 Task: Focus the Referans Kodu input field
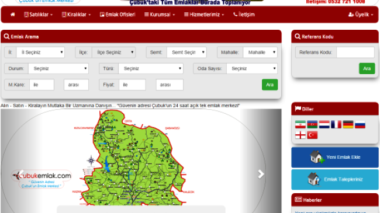click(355, 53)
